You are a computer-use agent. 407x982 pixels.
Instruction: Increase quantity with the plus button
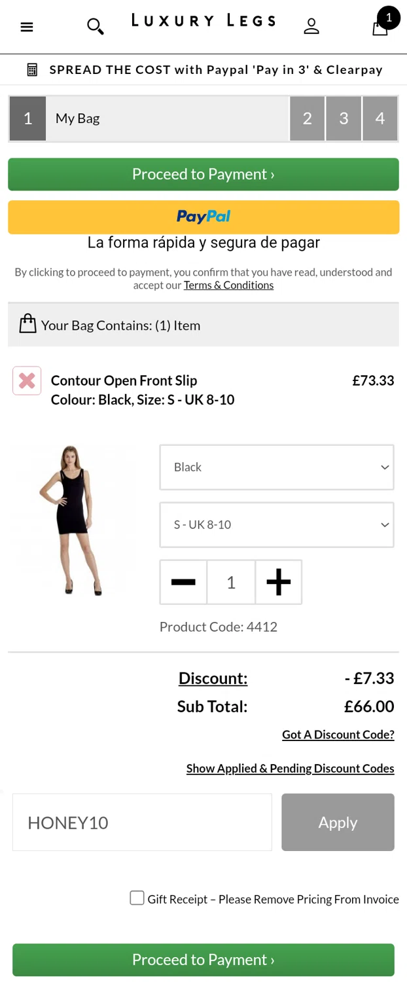[x=279, y=582]
